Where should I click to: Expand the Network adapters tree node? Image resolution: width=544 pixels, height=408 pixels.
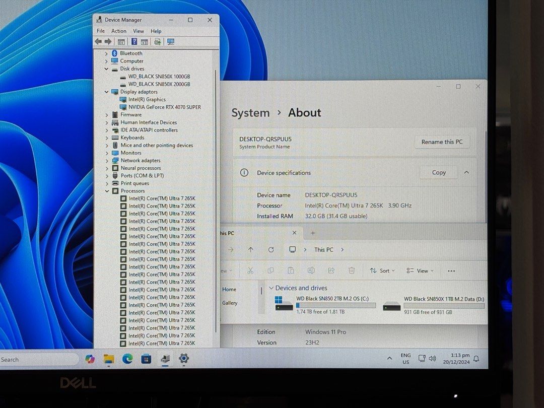[x=106, y=160]
